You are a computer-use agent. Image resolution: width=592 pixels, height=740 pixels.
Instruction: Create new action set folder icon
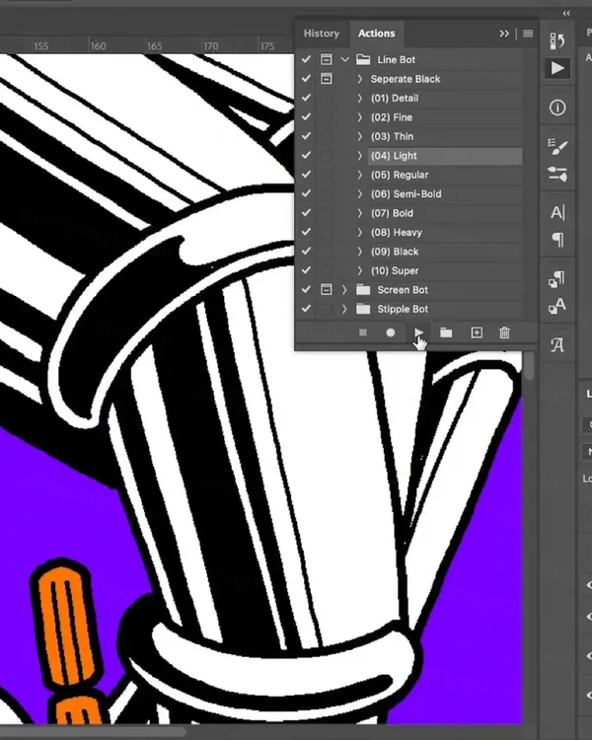(x=446, y=333)
